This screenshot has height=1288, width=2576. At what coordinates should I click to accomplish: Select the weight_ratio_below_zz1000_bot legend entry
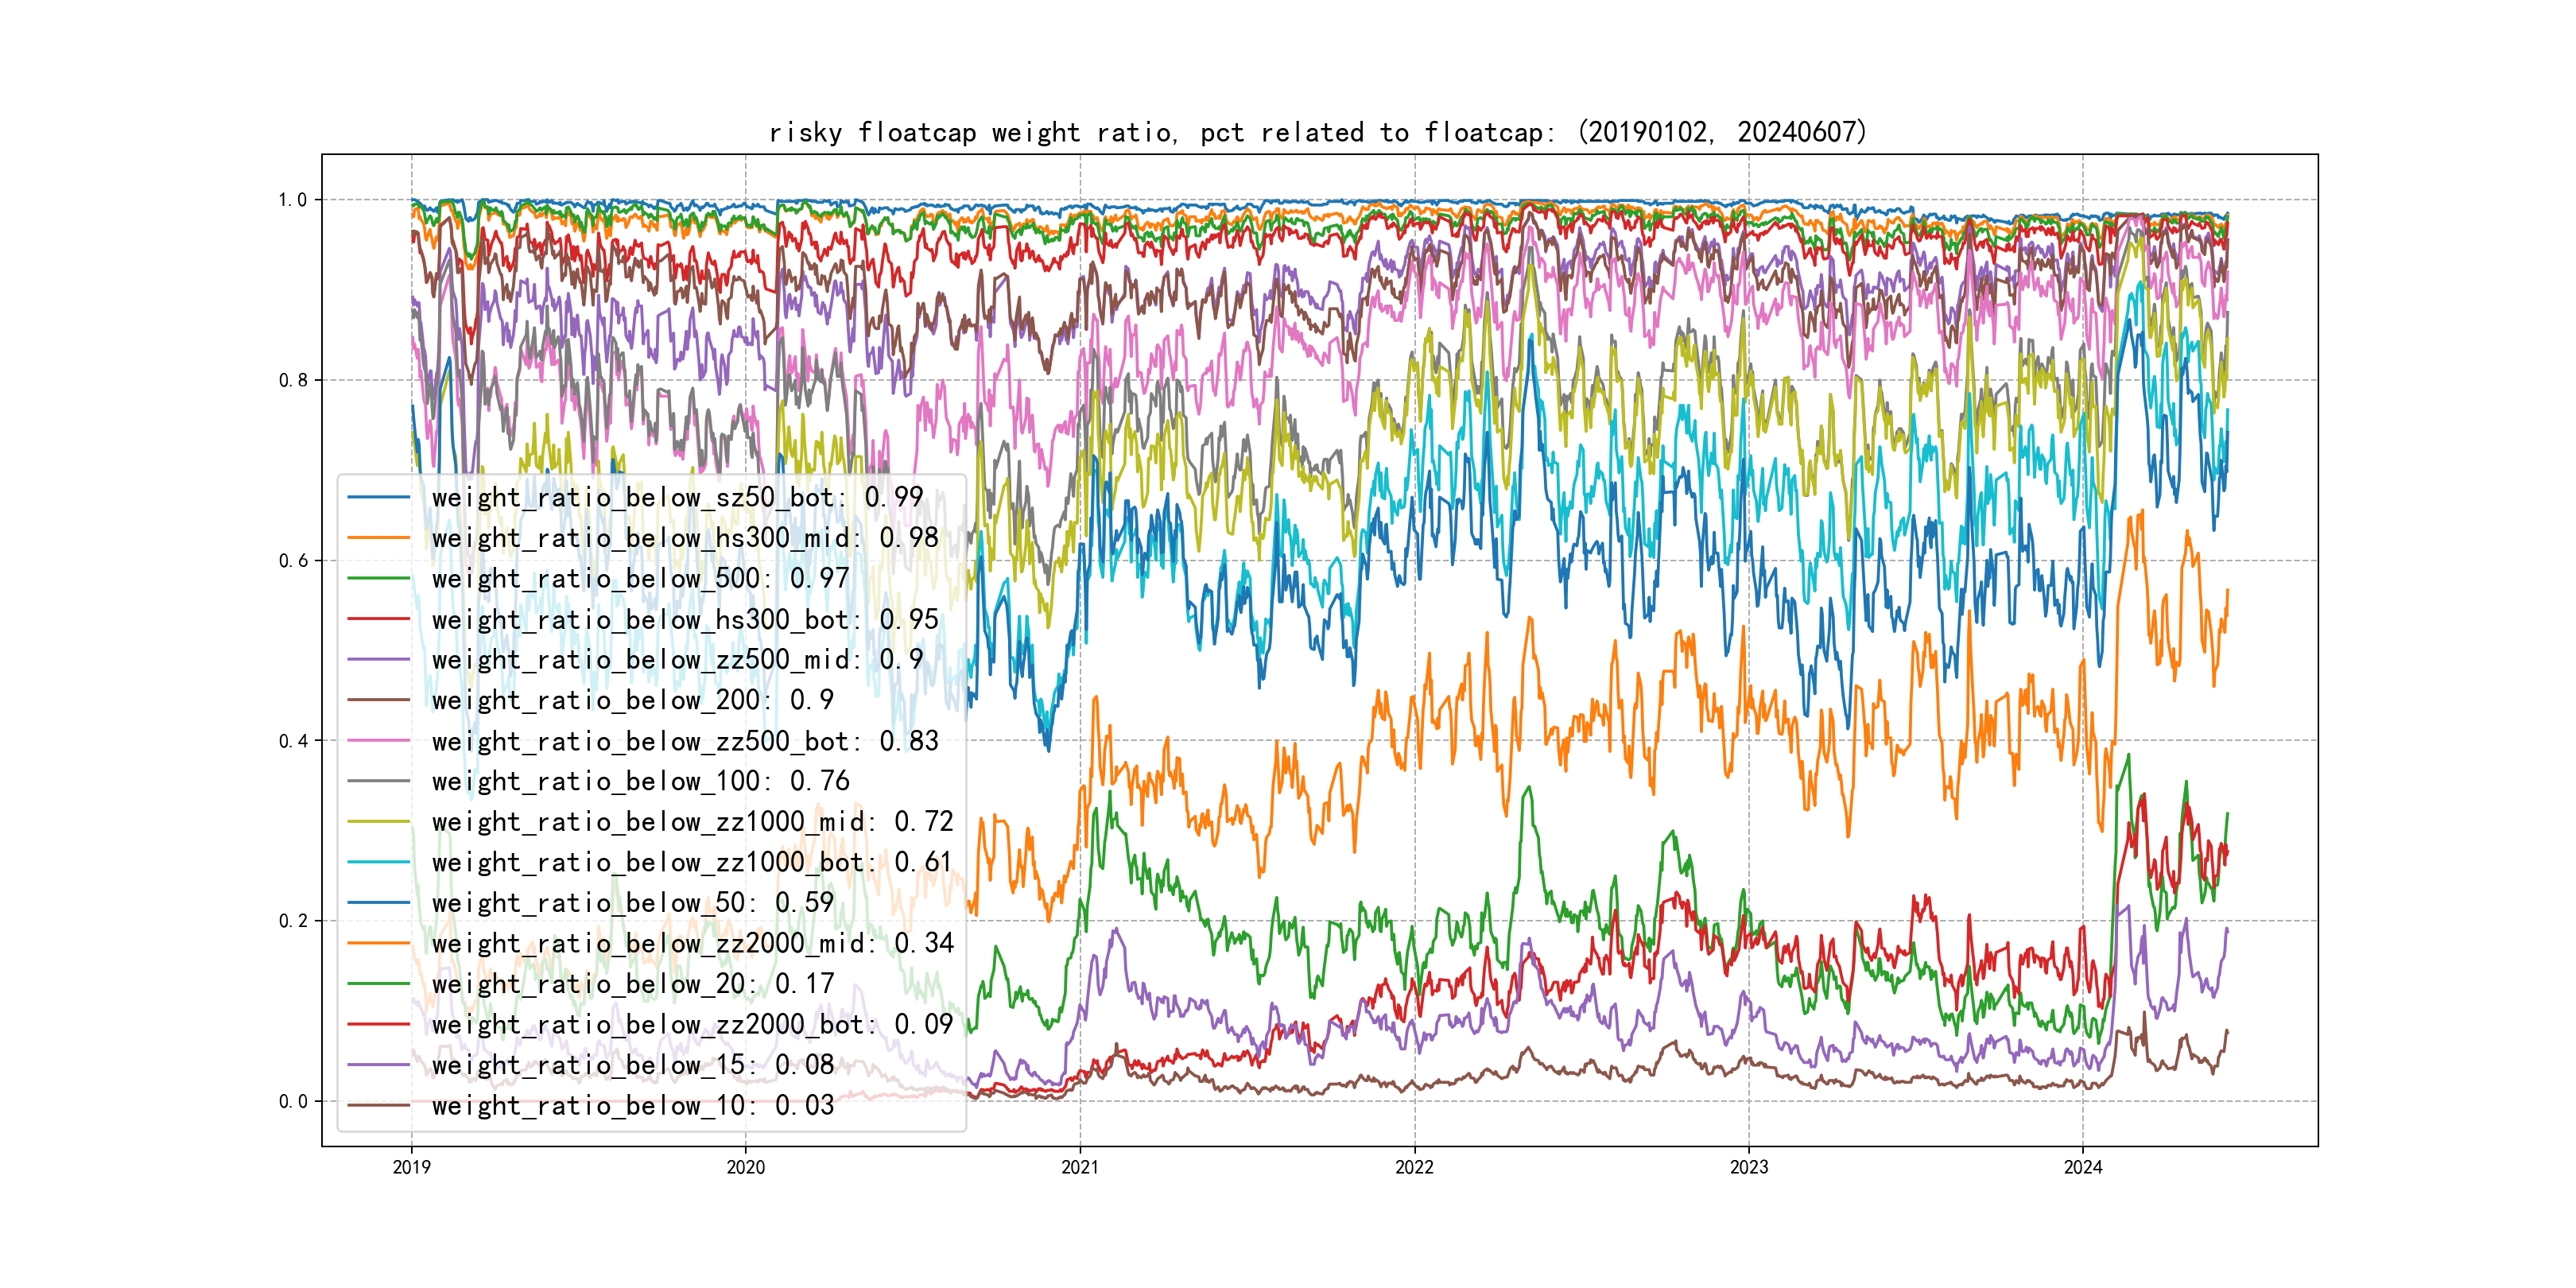pos(692,862)
